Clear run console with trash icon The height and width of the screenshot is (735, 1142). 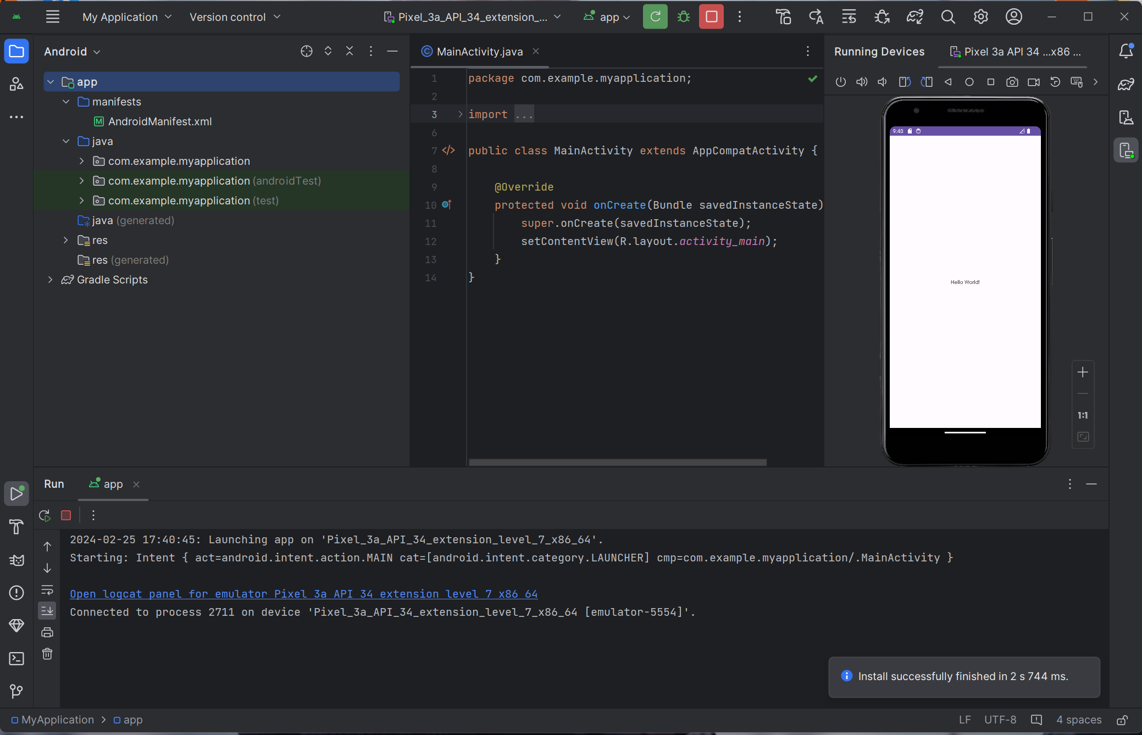tap(47, 654)
